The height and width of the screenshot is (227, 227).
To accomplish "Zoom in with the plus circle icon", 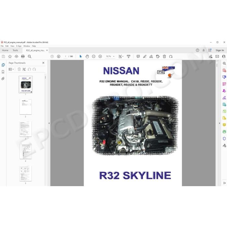I will (100, 56).
